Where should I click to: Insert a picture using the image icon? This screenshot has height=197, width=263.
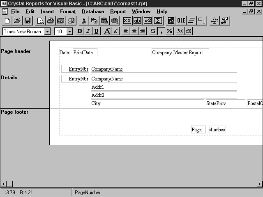click(171, 21)
